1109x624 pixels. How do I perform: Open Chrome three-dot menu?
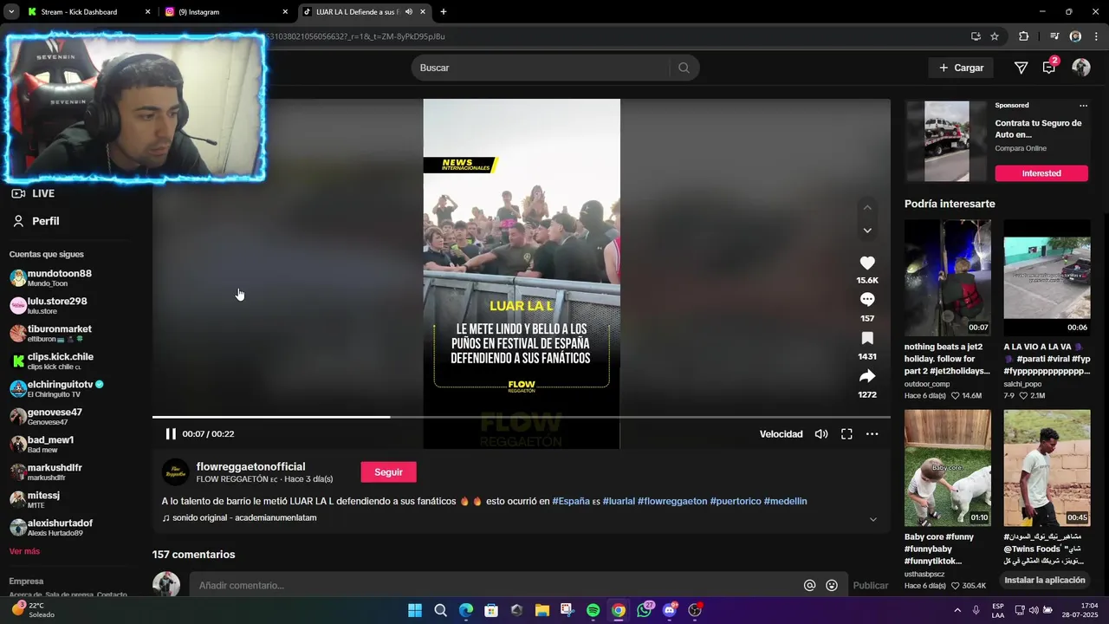point(1095,36)
